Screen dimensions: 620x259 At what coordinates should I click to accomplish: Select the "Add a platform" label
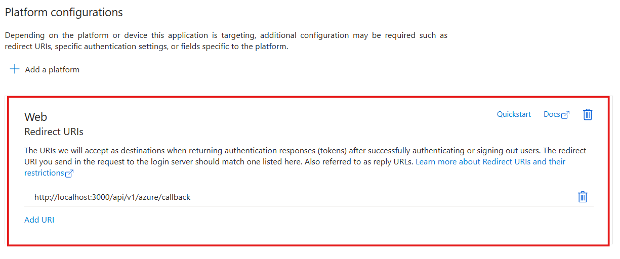[x=52, y=70]
